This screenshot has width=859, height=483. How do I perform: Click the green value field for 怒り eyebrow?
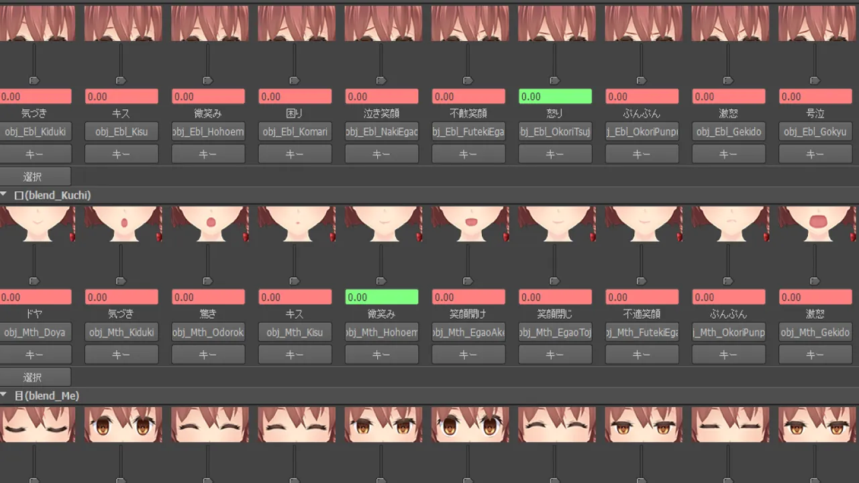click(555, 97)
